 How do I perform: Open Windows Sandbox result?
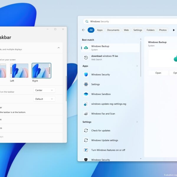pos(110,94)
